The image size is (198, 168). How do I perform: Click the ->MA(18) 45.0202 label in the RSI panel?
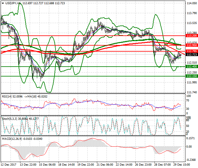[35, 97]
